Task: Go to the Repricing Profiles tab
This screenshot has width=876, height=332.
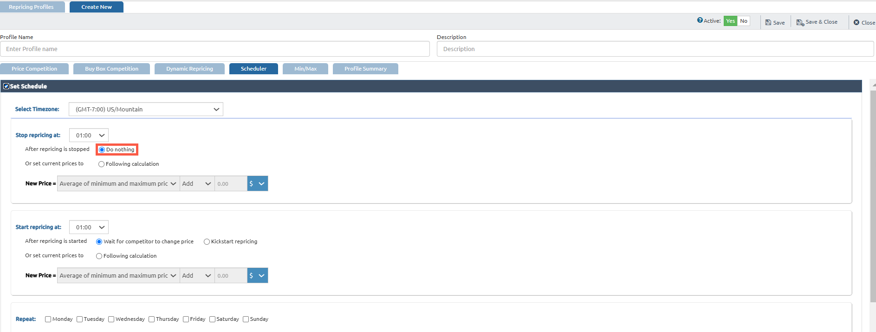Action: pos(31,7)
